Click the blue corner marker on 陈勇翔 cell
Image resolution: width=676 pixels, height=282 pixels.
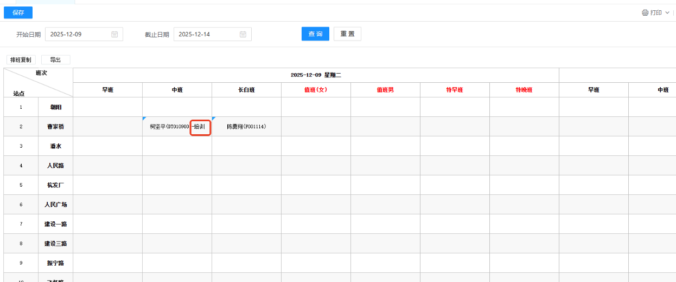(x=214, y=118)
